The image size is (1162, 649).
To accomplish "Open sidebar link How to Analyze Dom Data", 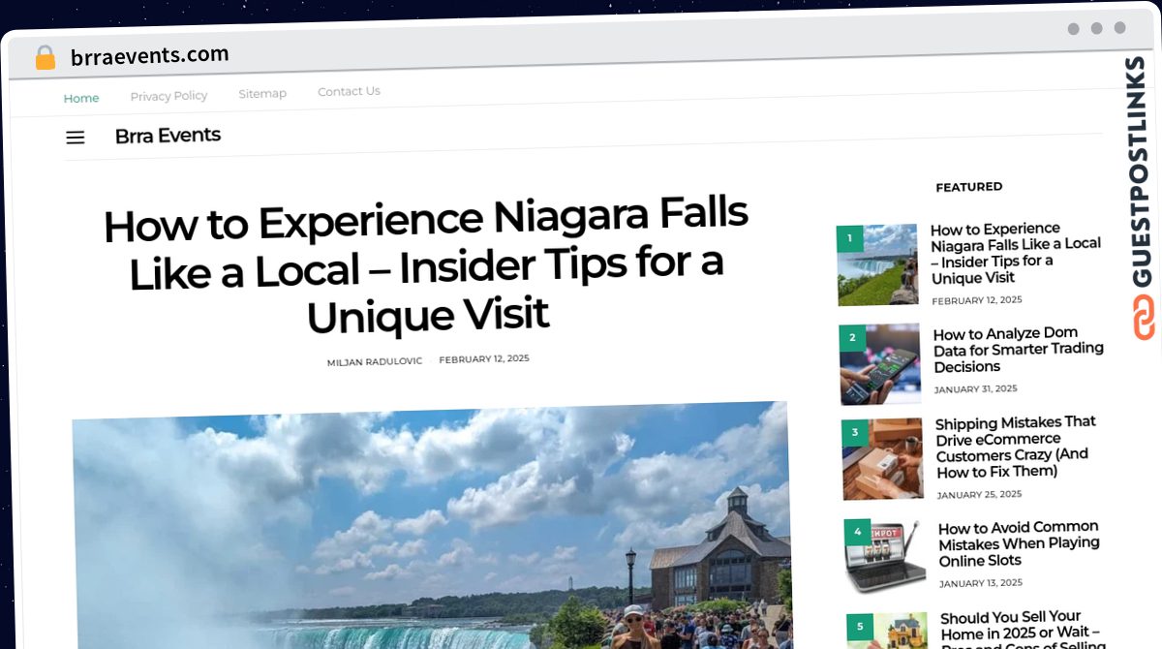I will (1018, 350).
